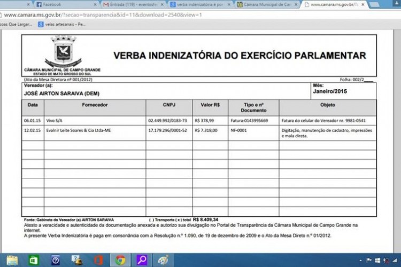
Task: Open Microsoft Office from the taskbar
Action: click(x=98, y=260)
